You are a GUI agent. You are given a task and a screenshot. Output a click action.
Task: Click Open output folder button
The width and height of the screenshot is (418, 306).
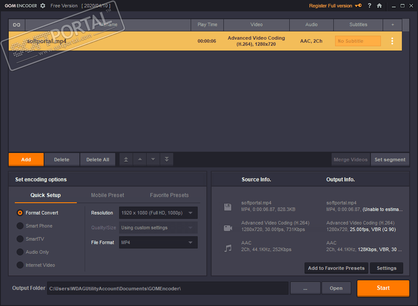[x=336, y=289]
